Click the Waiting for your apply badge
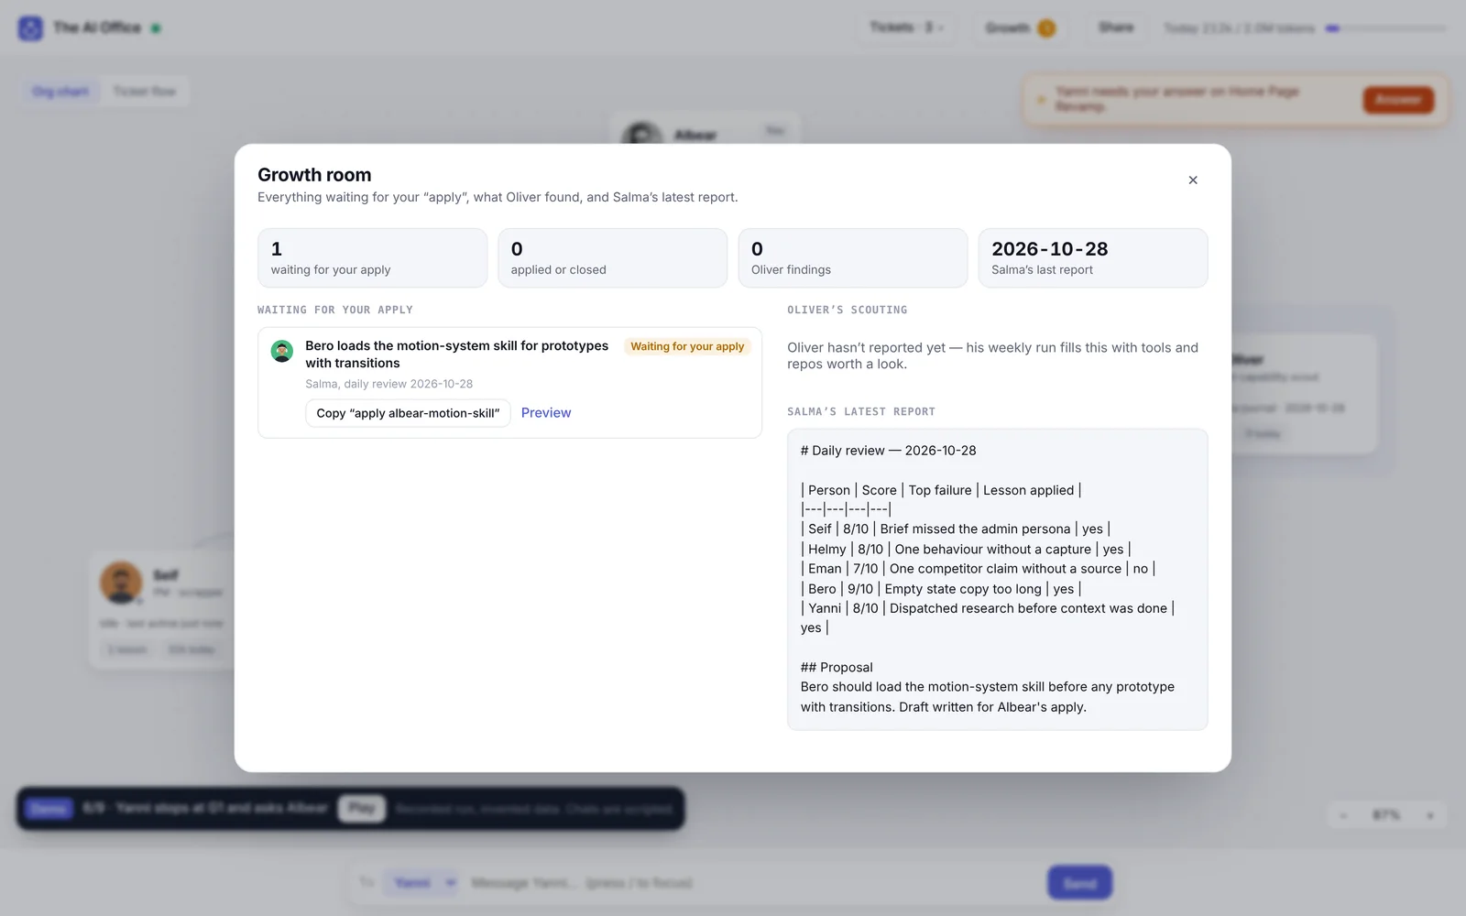Image resolution: width=1466 pixels, height=916 pixels. coord(687,346)
